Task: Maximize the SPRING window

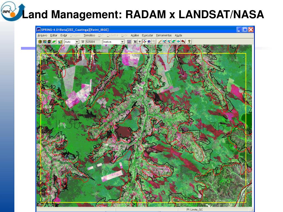Action: (245, 30)
